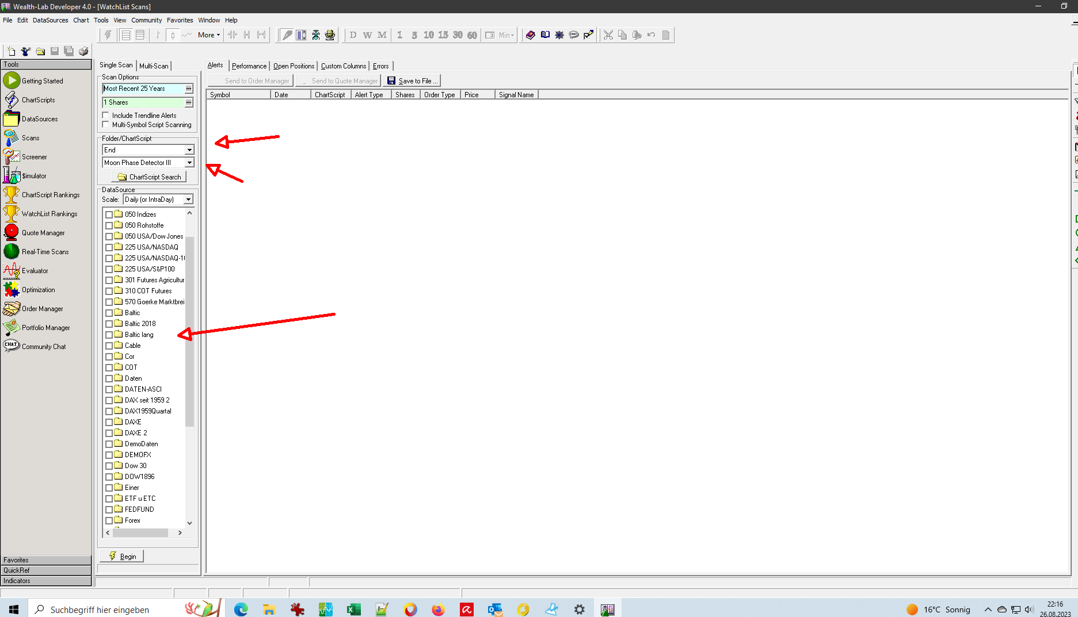Click the ChartScript editor pencil icon
1078x617 pixels.
click(x=287, y=35)
